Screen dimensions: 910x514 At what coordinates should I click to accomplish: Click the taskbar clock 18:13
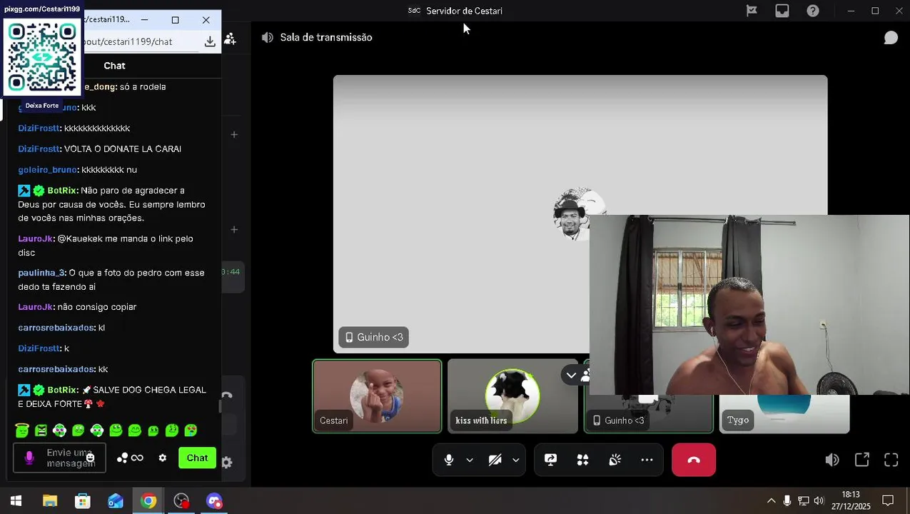851,494
